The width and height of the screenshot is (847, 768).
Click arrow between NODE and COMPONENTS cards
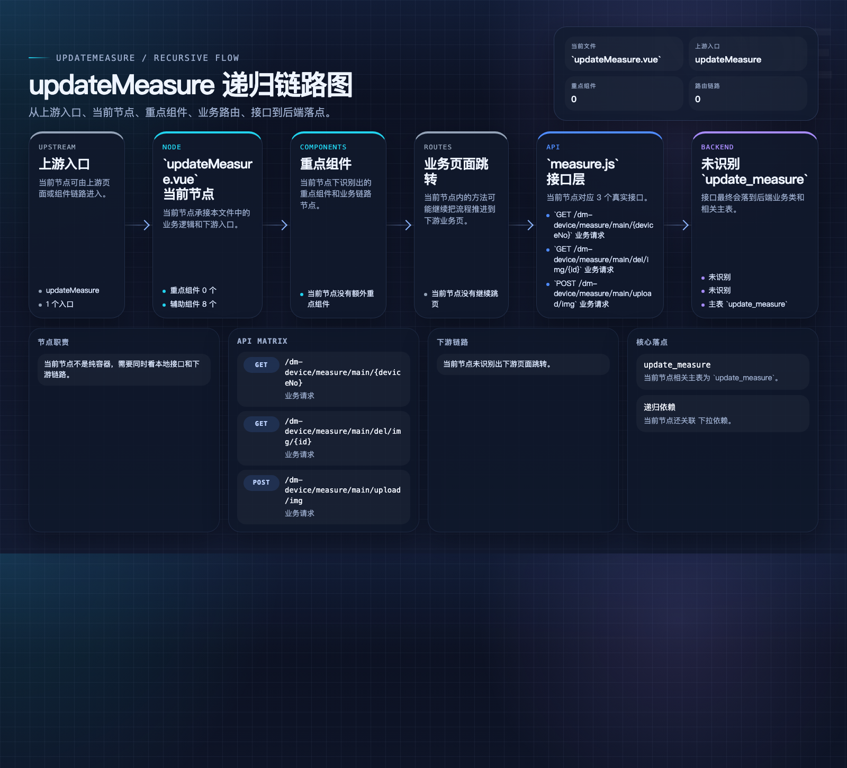(276, 225)
